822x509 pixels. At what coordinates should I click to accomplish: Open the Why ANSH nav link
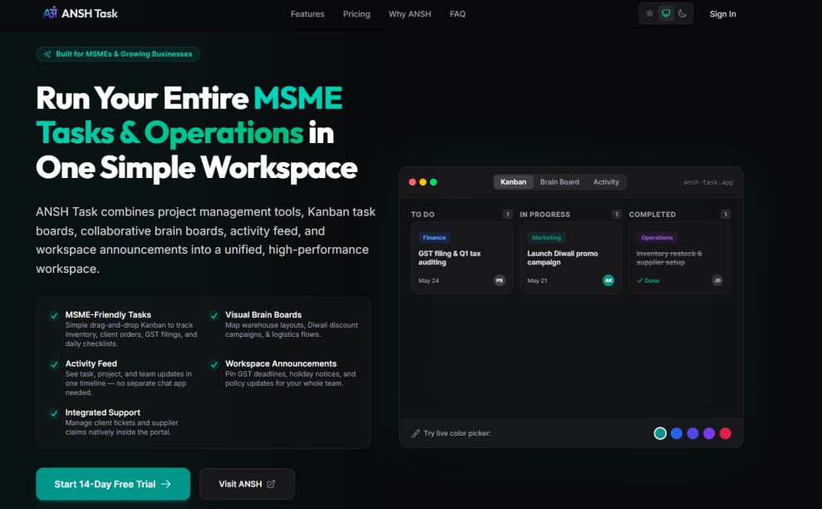click(410, 14)
